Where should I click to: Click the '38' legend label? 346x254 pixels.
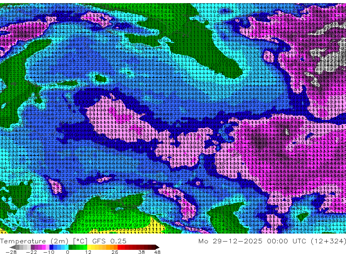(142, 252)
